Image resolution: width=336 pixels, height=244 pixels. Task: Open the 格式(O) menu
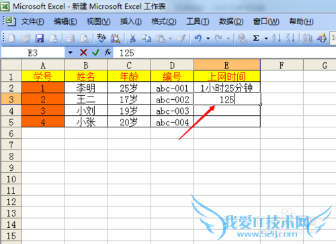click(x=164, y=21)
